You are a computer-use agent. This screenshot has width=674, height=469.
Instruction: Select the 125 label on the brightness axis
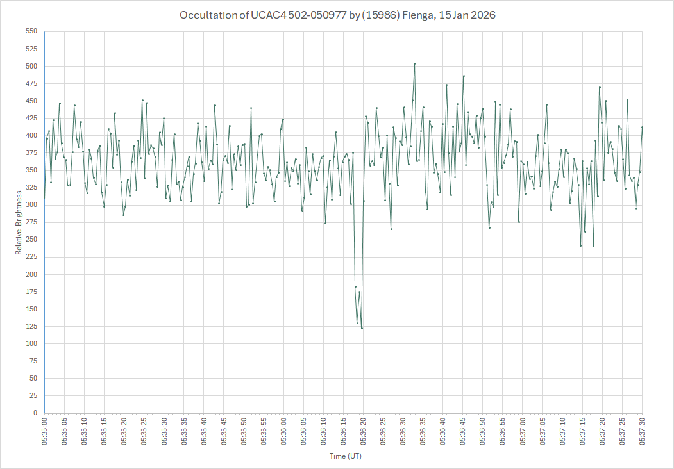pos(31,326)
